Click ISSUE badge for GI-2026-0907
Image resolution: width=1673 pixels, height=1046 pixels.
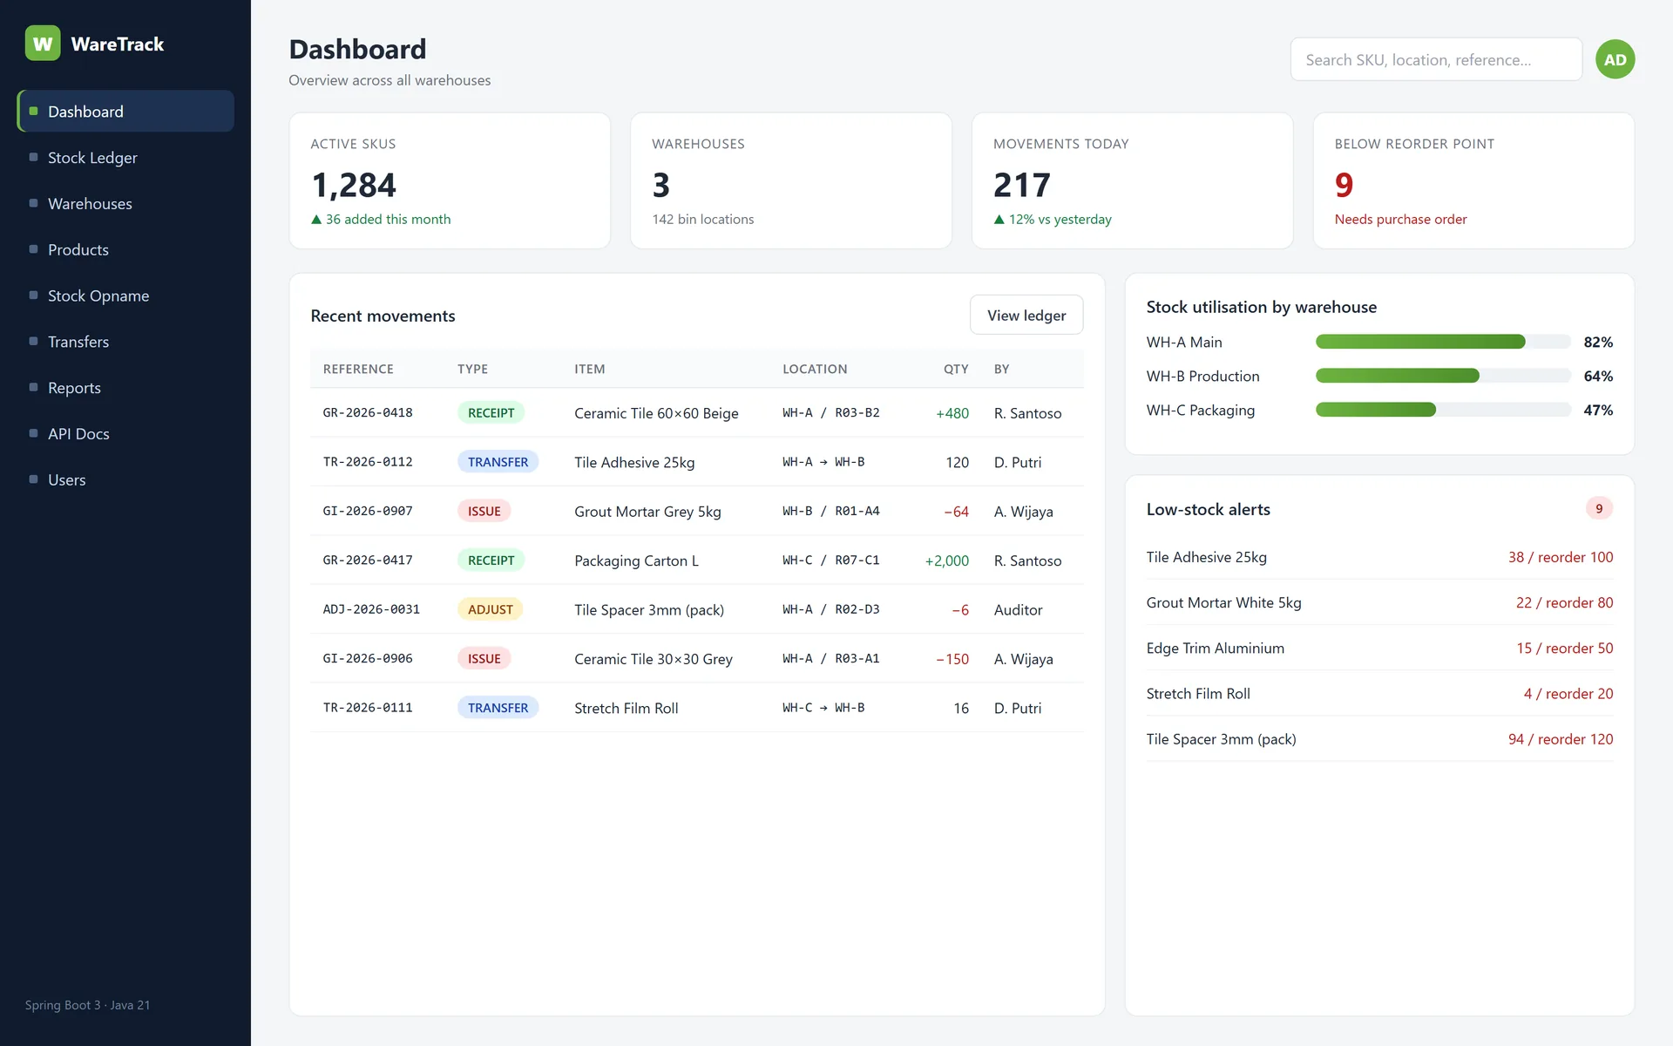point(484,512)
